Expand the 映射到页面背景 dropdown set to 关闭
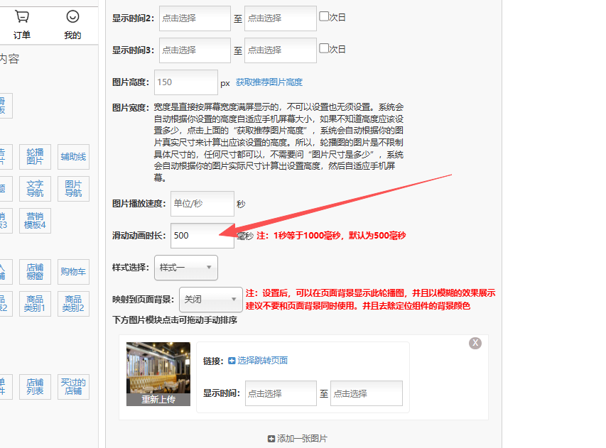Image resolution: width=606 pixels, height=448 pixels. click(x=210, y=300)
